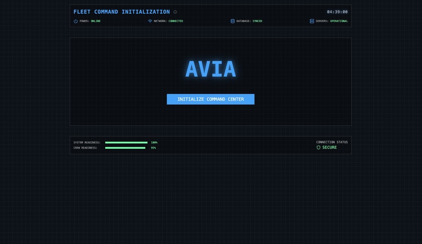Select the servers stack icon
Image resolution: width=422 pixels, height=244 pixels.
[x=312, y=21]
